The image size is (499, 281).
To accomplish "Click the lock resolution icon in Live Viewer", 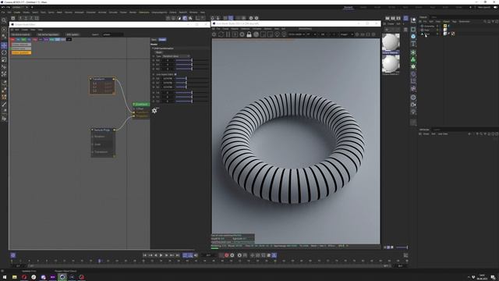I will pyautogui.click(x=249, y=34).
